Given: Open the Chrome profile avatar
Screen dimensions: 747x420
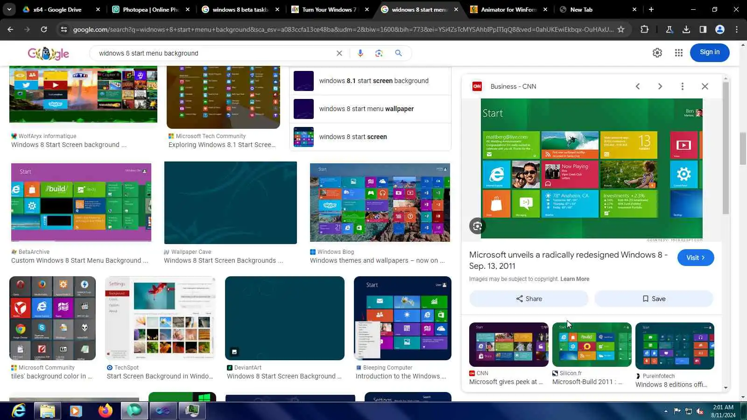Looking at the screenshot, I should click(x=719, y=29).
